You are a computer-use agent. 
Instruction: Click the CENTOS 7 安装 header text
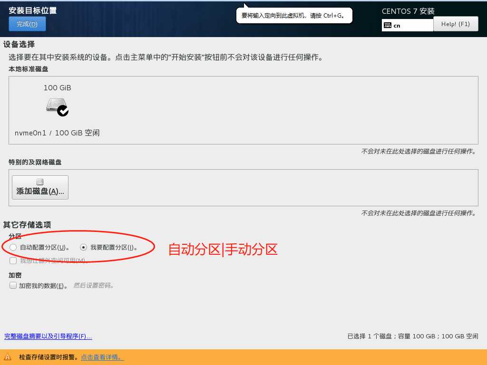tap(408, 11)
